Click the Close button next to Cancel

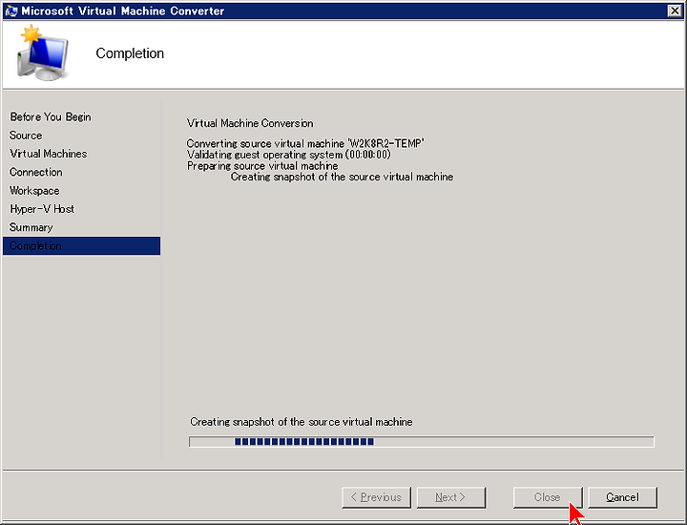click(548, 497)
